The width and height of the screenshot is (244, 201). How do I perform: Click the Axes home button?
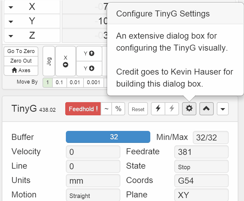point(21,70)
